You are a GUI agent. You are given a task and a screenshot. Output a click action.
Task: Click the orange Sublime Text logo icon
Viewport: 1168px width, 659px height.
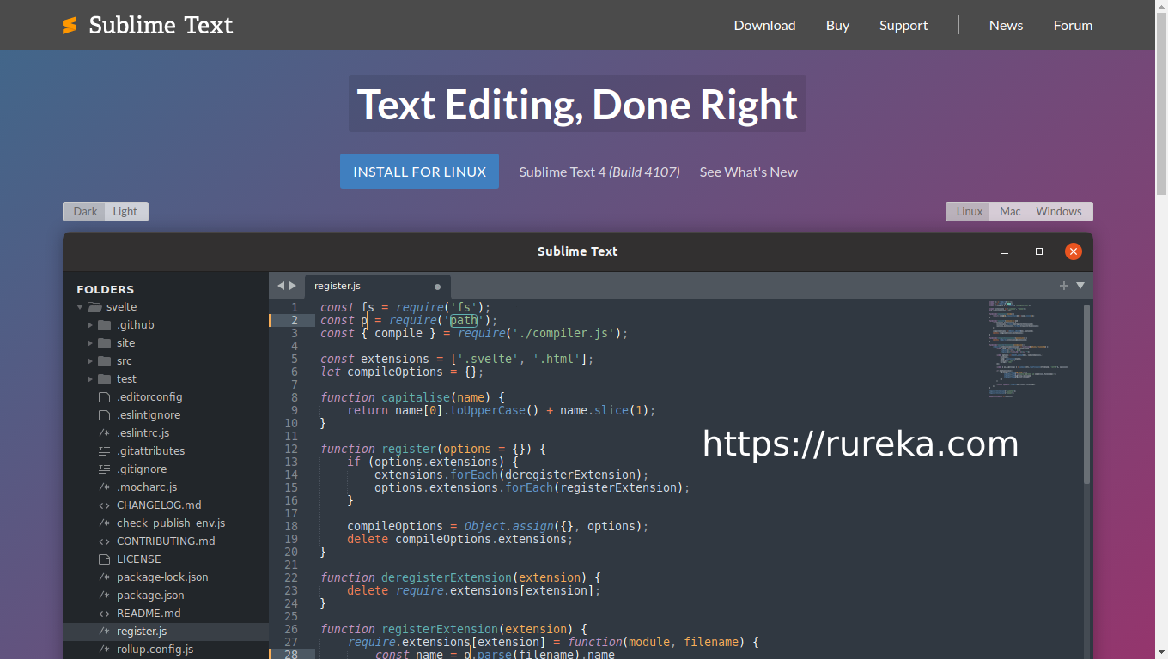click(70, 26)
